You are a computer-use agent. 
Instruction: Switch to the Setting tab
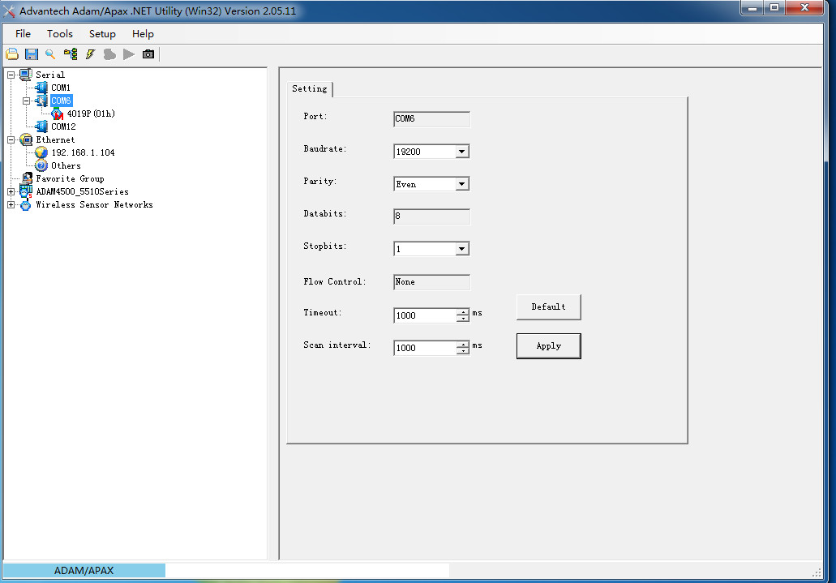(309, 89)
